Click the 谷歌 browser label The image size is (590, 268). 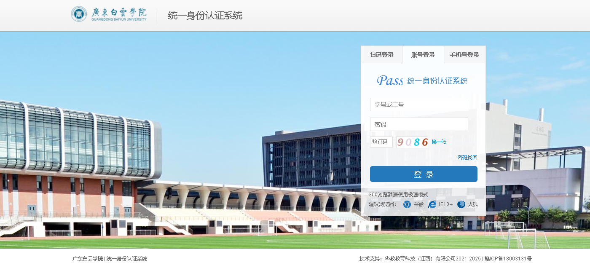418,204
